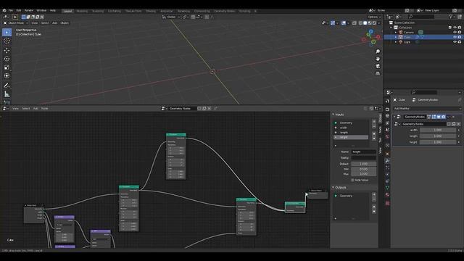The height and width of the screenshot is (261, 464).
Task: Adjust the Default value field for height
Action: (x=364, y=164)
